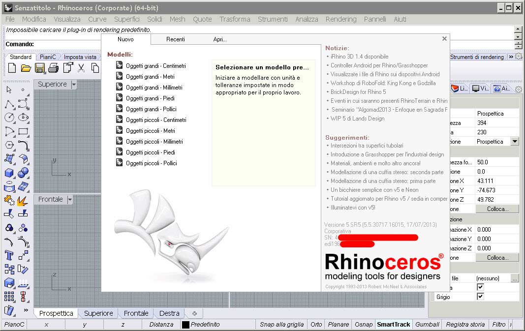This screenshot has width=525, height=331.
Task: Open Introduzione a Grasshopper suggestion link
Action: (x=387, y=154)
